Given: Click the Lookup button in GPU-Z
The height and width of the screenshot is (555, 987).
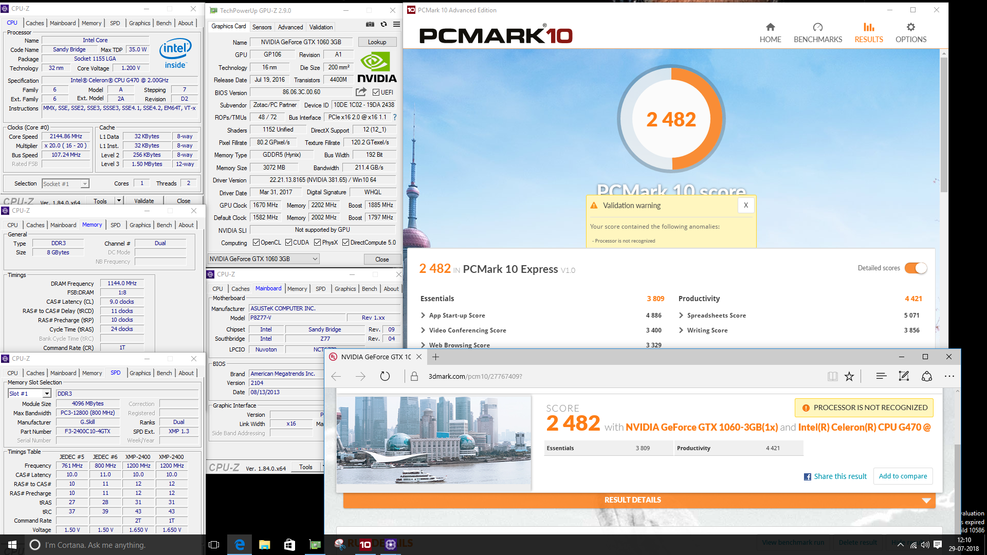Looking at the screenshot, I should [377, 42].
